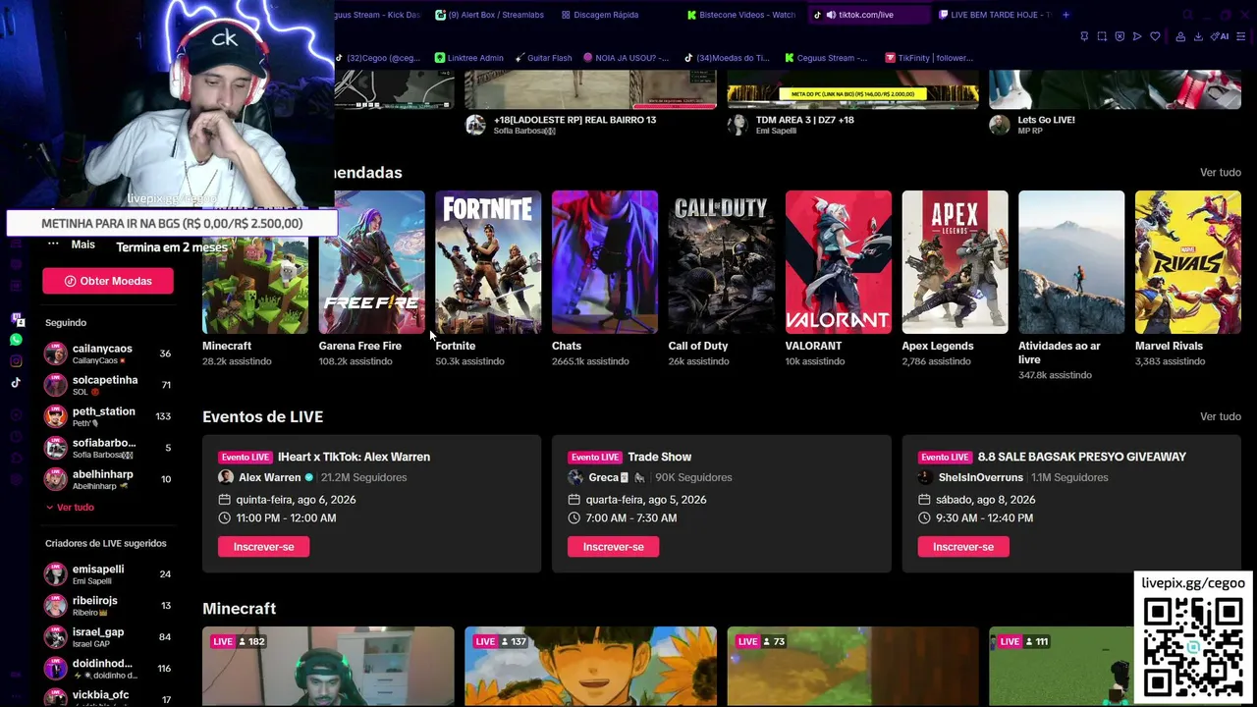Viewport: 1257px width, 707px height.
Task: Click sofiabarbo live avatar
Action: [56, 448]
